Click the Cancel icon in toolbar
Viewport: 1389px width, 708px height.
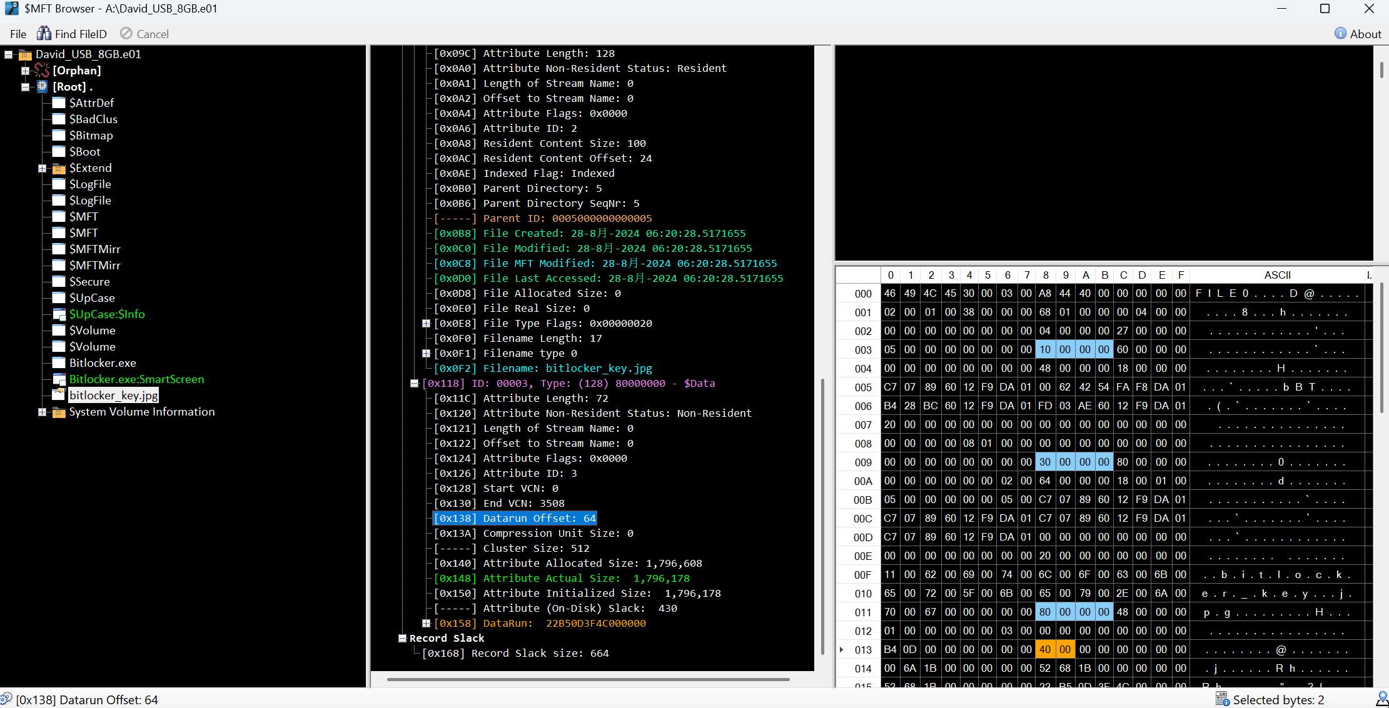pyautogui.click(x=126, y=34)
